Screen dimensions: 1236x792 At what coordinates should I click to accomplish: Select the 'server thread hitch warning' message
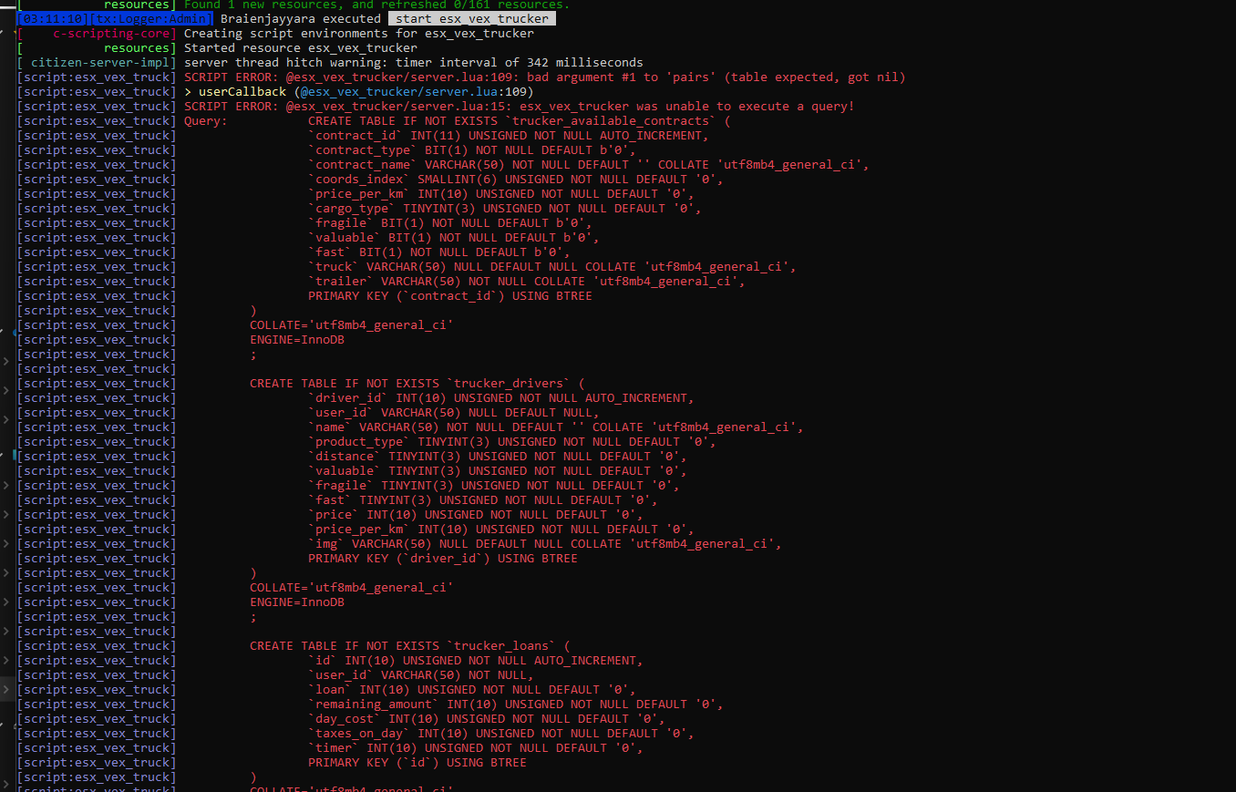click(414, 63)
